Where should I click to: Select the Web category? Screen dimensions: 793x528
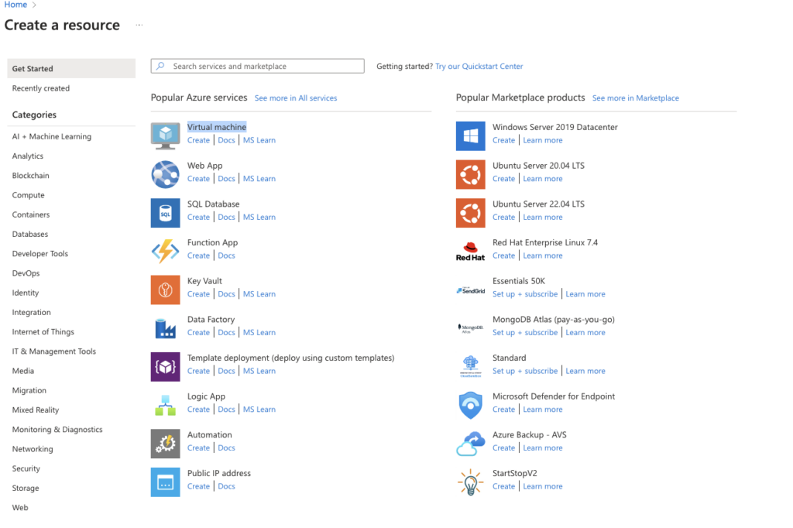click(20, 508)
